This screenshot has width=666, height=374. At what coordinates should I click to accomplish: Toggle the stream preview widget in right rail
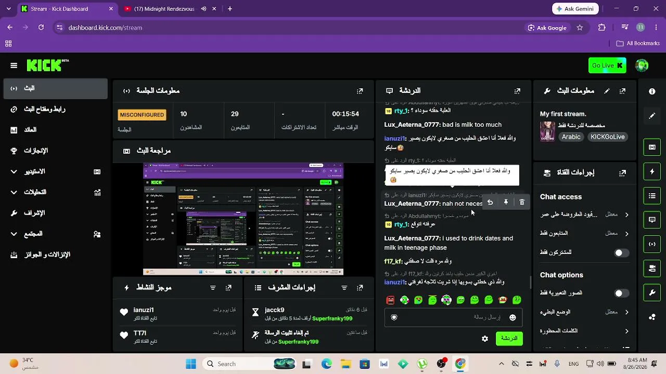click(x=652, y=147)
